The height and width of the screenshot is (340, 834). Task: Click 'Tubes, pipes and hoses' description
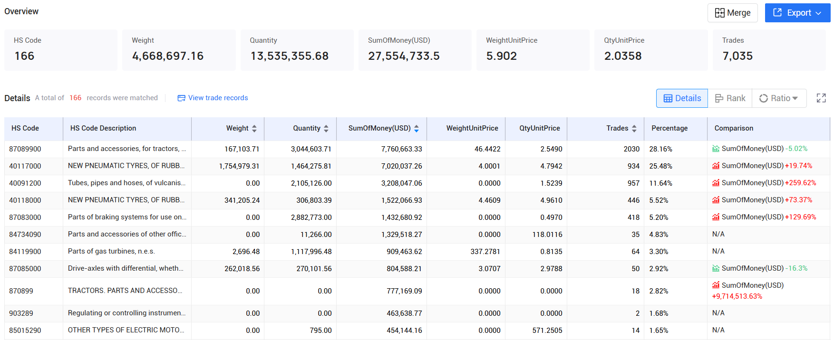click(127, 183)
